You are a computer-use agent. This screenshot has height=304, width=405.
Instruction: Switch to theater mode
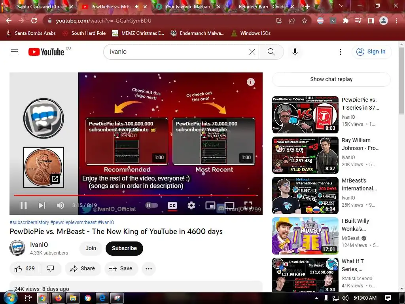pyautogui.click(x=229, y=205)
